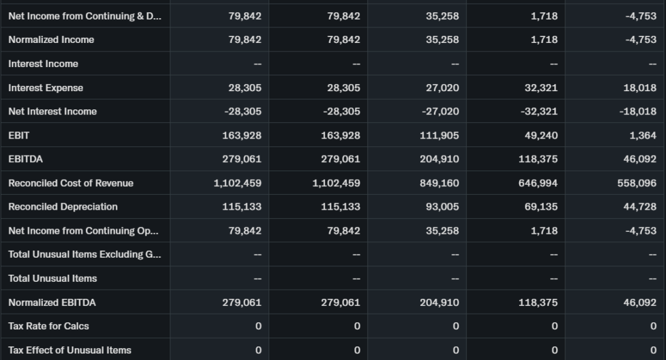Select the Reconciled Depreciation row label
The width and height of the screenshot is (666, 360).
[x=63, y=207]
